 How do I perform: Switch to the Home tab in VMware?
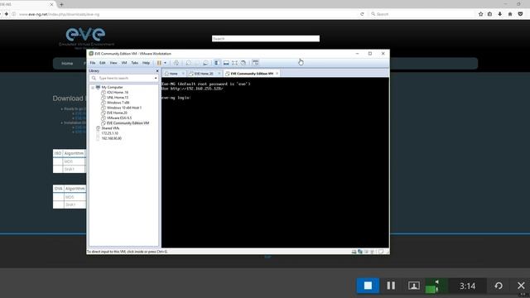click(x=173, y=74)
